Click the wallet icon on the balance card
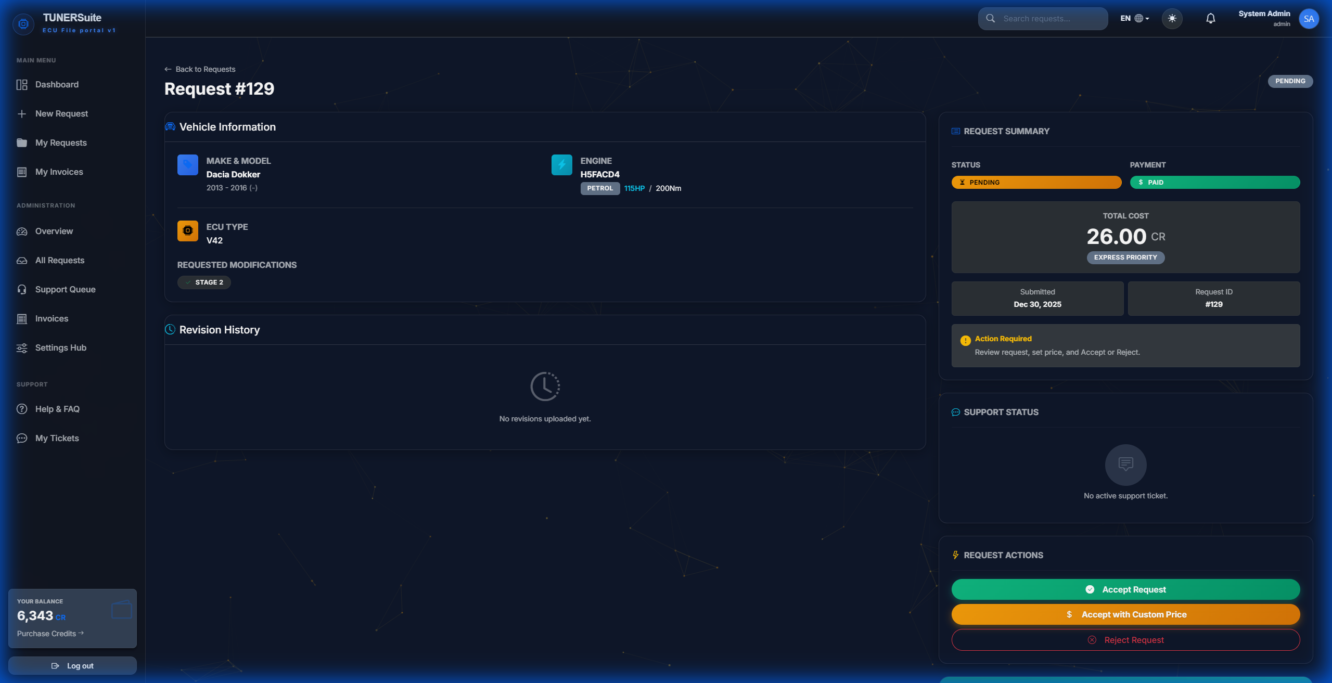 click(x=122, y=610)
